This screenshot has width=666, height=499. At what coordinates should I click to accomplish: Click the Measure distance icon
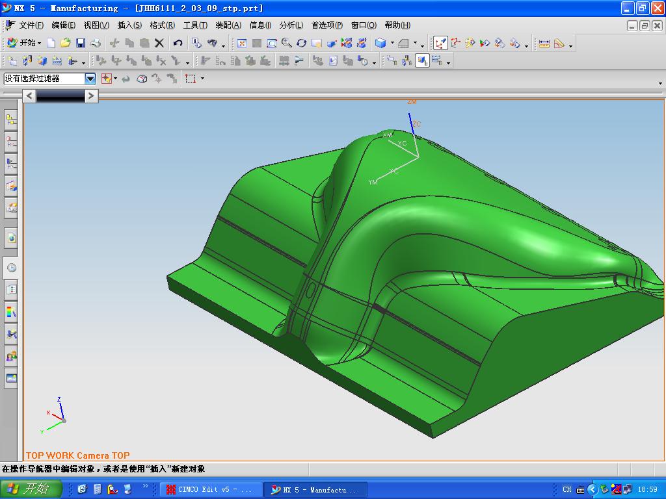coord(544,44)
